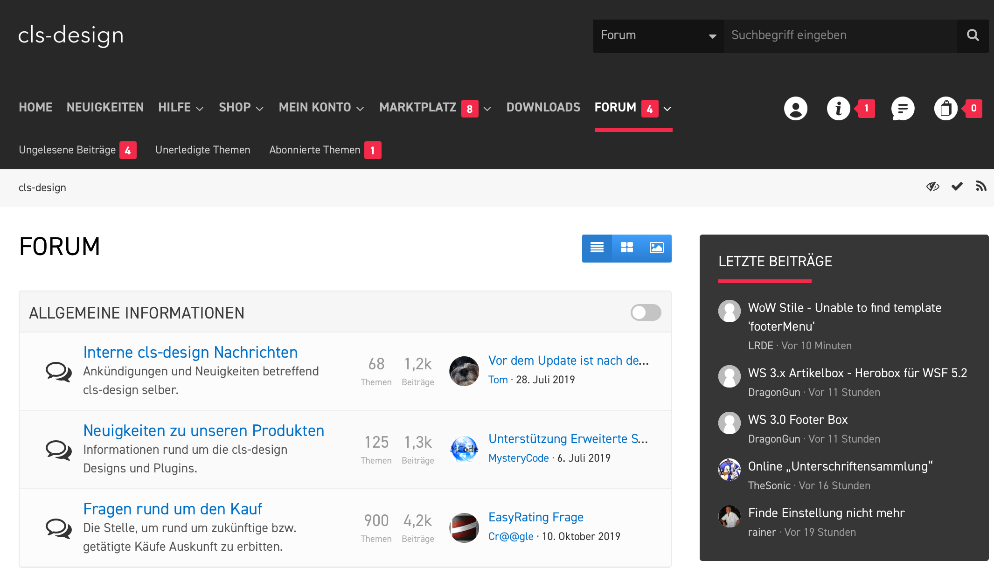Expand the Marktplatz menu chevron
The image size is (994, 575).
point(487,109)
